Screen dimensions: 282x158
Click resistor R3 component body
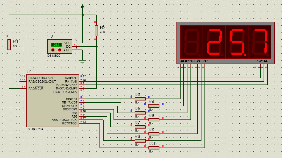[x=140, y=99]
